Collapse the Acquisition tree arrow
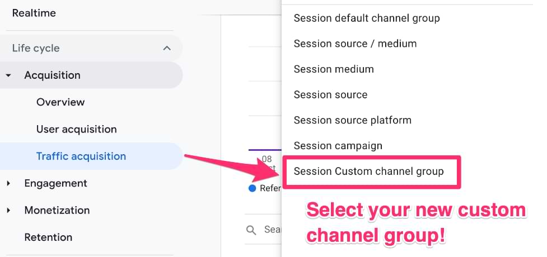This screenshot has height=257, width=547. click(9, 75)
